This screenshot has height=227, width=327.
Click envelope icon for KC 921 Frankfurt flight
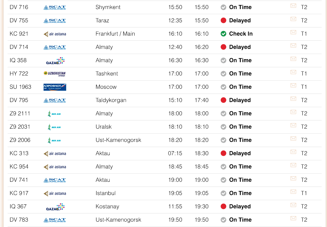pyautogui.click(x=293, y=32)
